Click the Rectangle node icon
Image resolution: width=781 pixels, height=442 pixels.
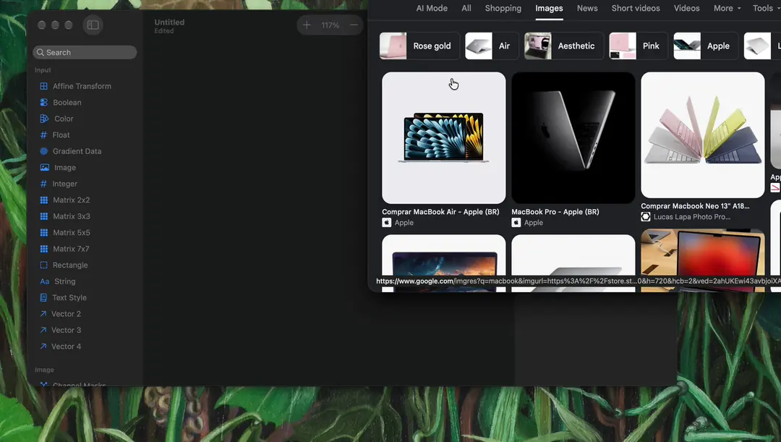point(44,265)
